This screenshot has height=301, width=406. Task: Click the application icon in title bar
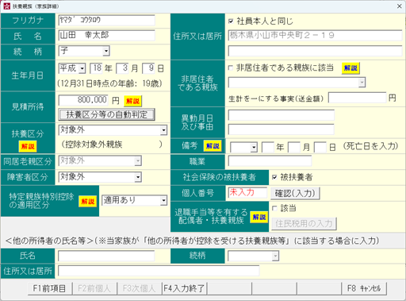click(6, 6)
